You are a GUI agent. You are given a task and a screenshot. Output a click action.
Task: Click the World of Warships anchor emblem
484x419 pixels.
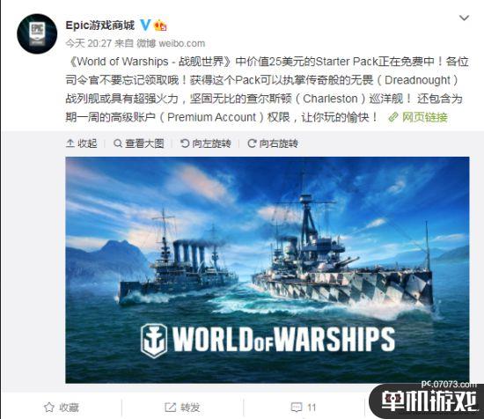154,341
